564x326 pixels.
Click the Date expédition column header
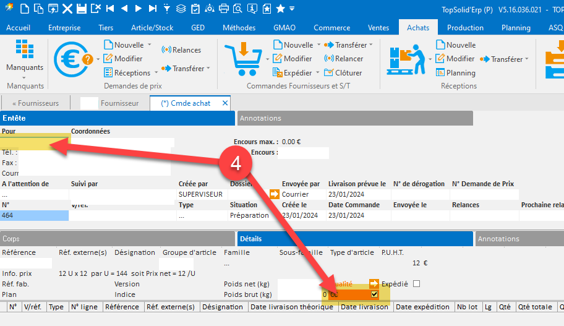(x=422, y=307)
